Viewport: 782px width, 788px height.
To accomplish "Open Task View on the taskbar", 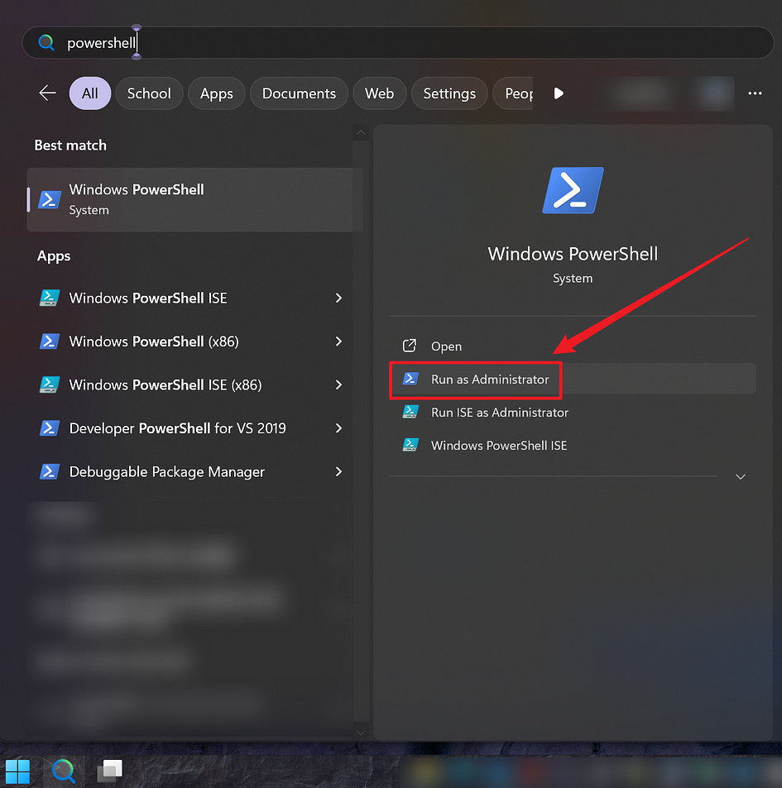I will click(109, 771).
